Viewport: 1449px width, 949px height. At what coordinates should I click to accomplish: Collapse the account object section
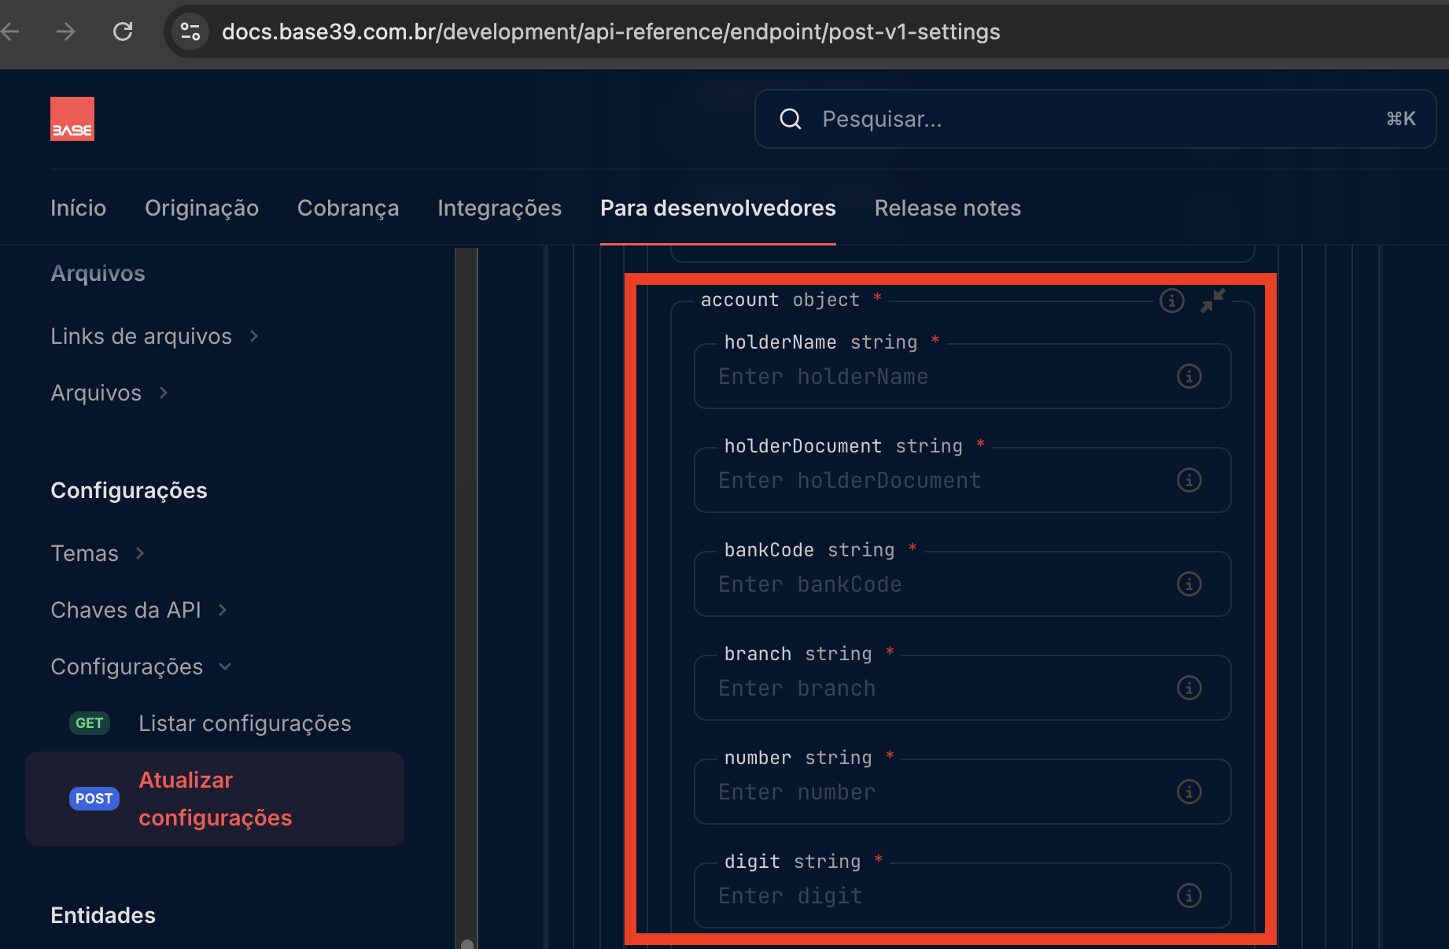point(1212,301)
